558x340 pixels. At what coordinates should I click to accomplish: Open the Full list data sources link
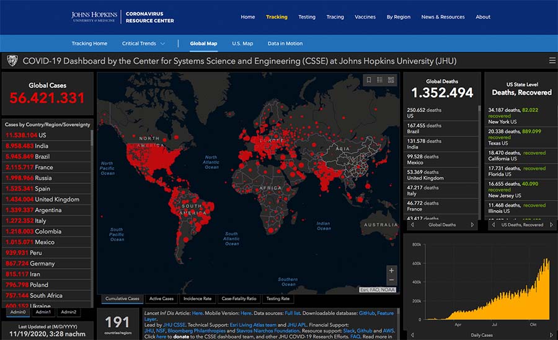tap(292, 313)
